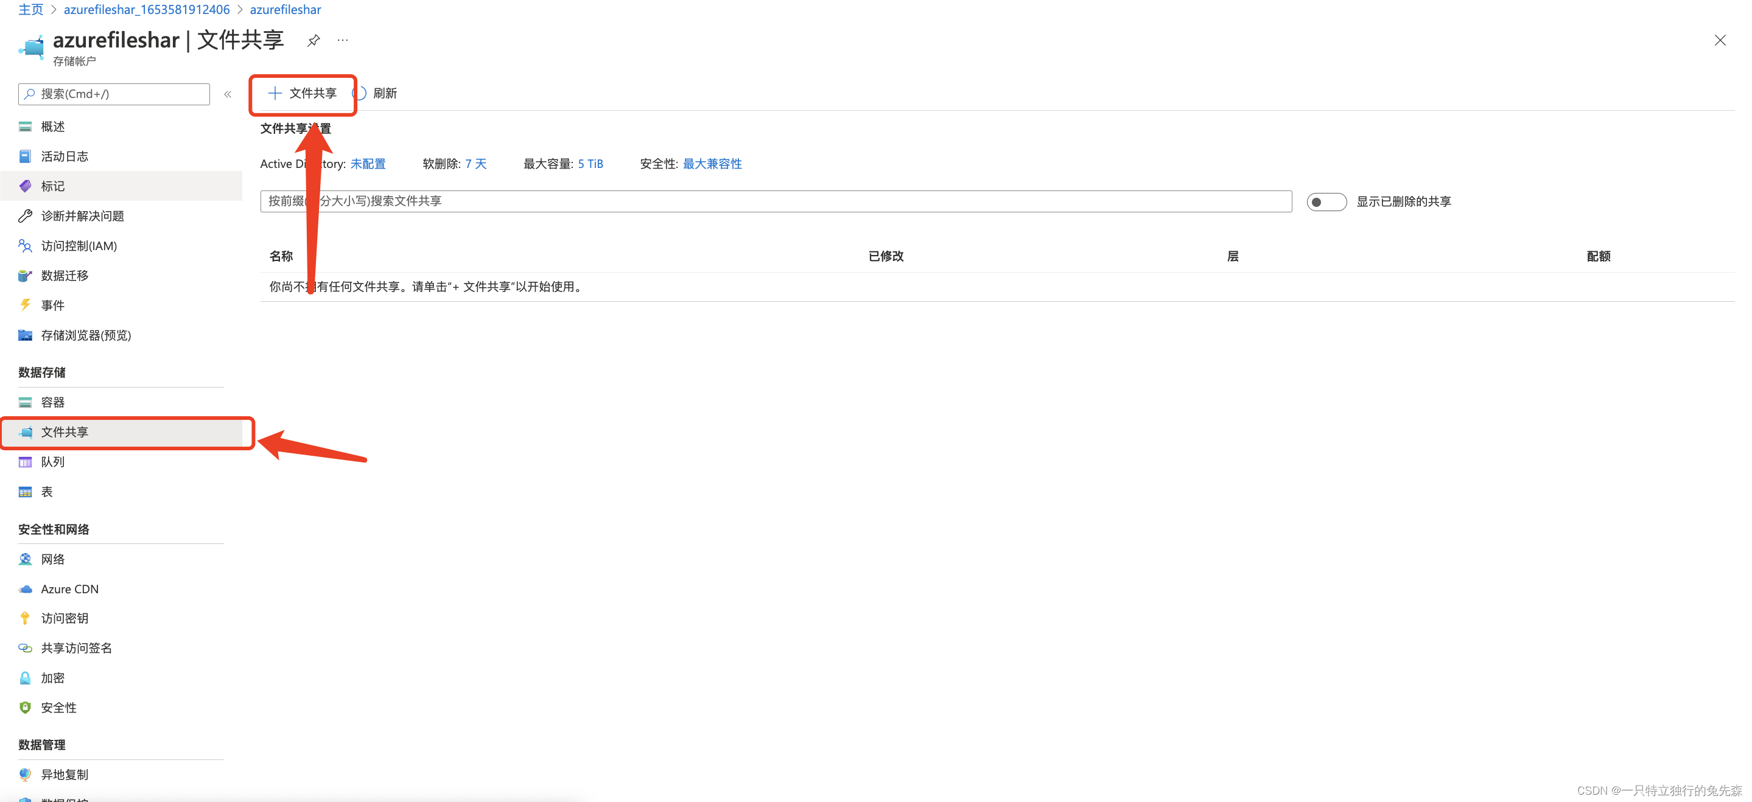Select the 加密 lock item
This screenshot has width=1752, height=802.
52,678
